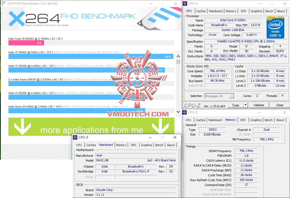Click the Core Speed value 798.10 MHz
The height and width of the screenshot is (198, 290).
click(x=217, y=71)
